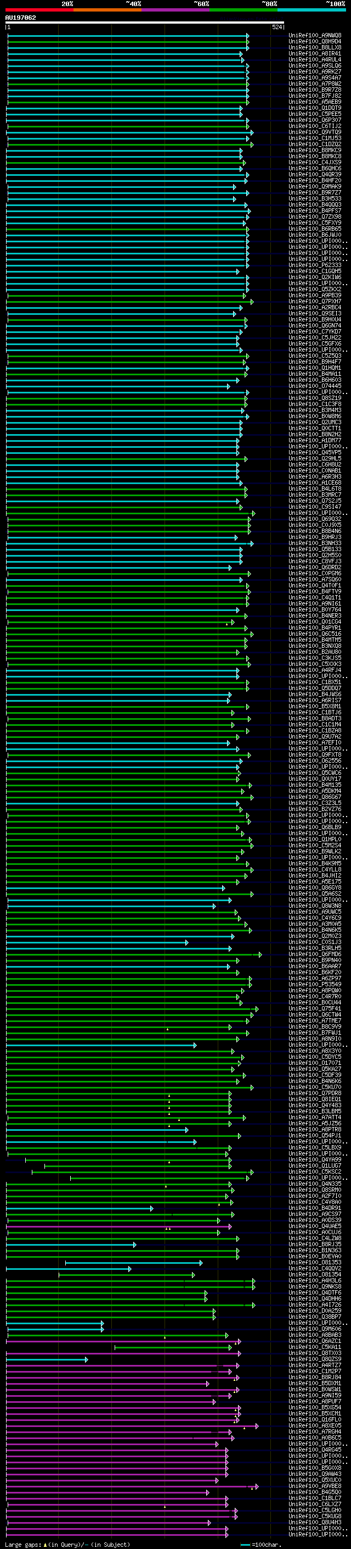The height and width of the screenshot is (1549, 351).
Task: Select the UniRef100_C5Z5Q3 label
Action: click(x=315, y=356)
